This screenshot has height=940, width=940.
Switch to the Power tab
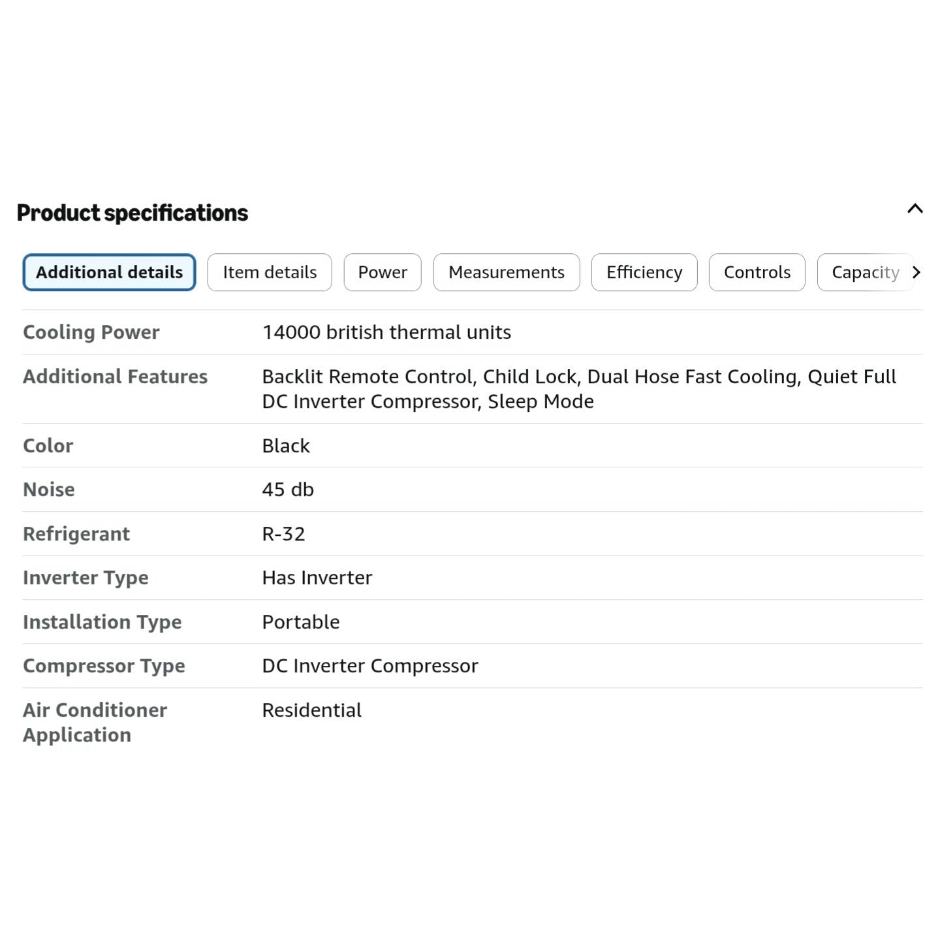tap(383, 272)
